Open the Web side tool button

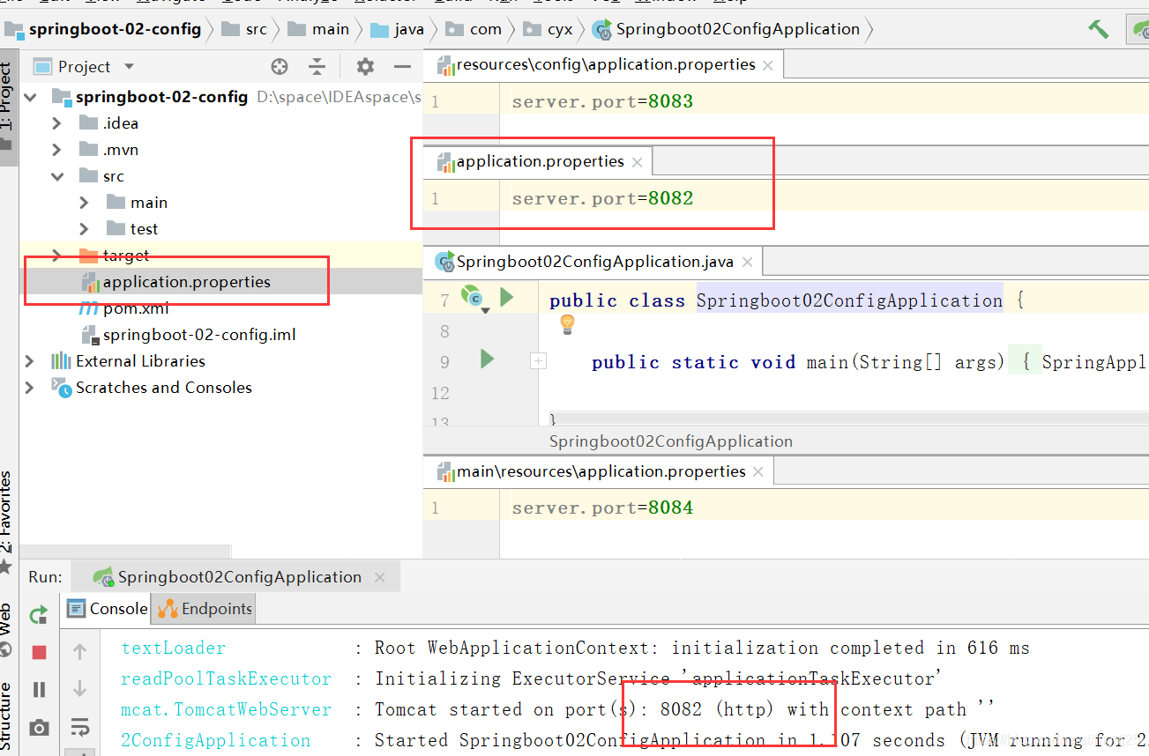8,628
